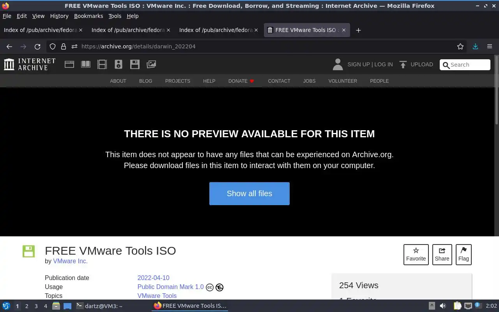Open the CONTACT navigation link
Screen dimensions: 499x312
(279, 81)
